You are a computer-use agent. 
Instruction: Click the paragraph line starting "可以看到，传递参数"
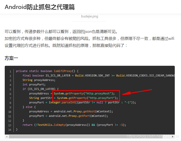pos(61,31)
